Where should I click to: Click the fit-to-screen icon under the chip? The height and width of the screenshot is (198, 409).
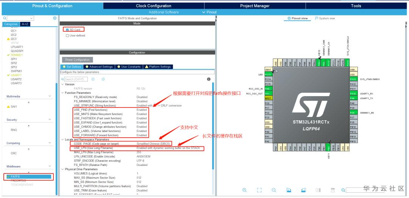pos(259,190)
